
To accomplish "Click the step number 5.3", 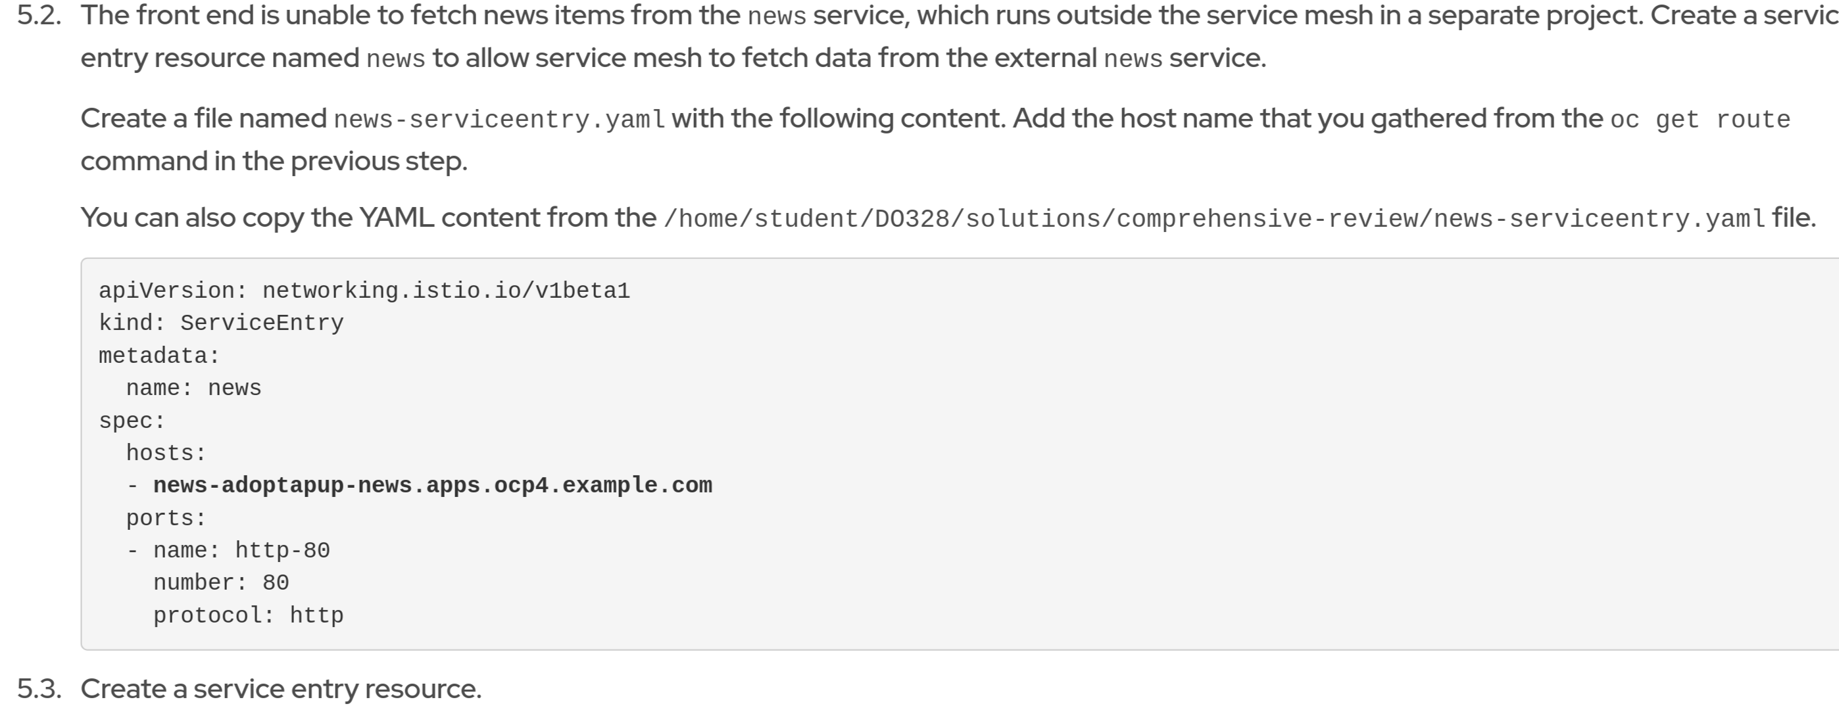I will 39,689.
